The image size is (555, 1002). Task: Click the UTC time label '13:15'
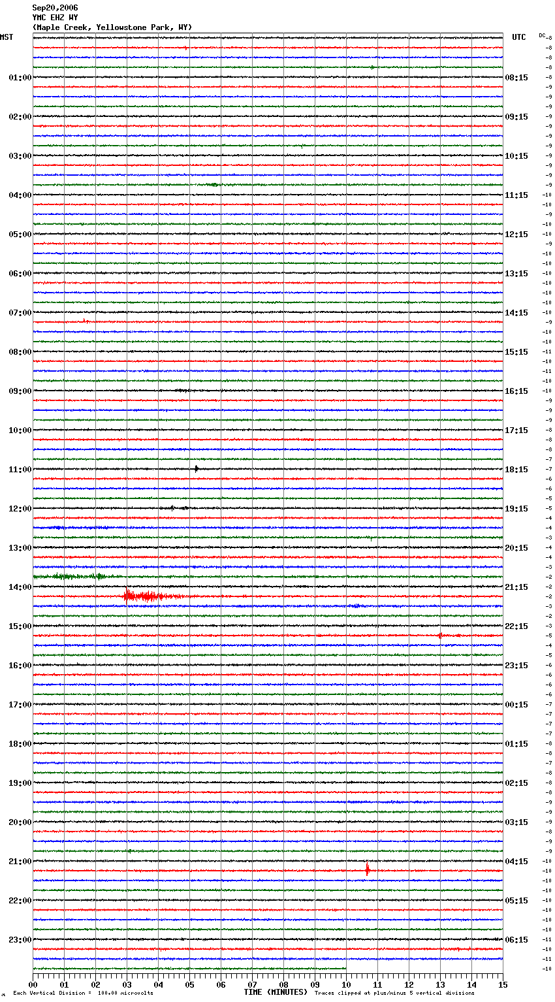click(x=516, y=274)
